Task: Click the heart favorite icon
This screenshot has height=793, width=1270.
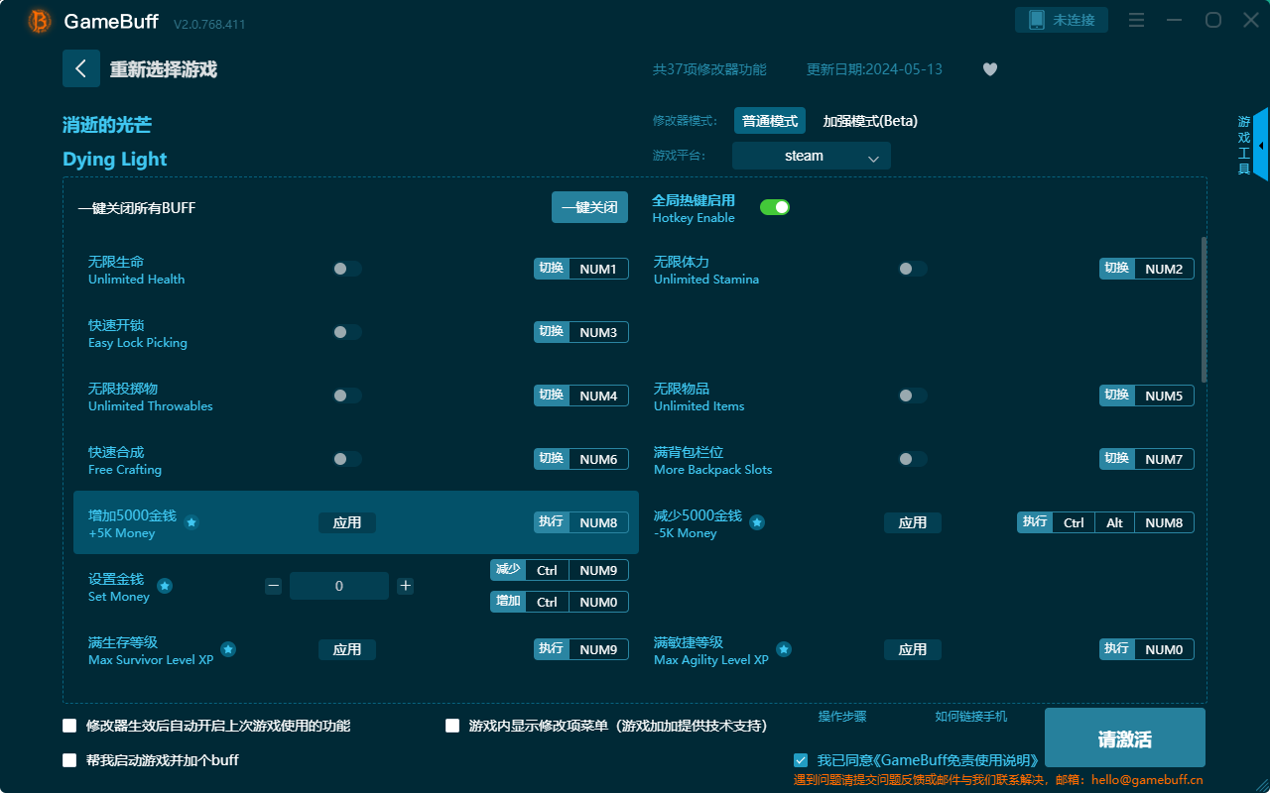Action: [x=990, y=69]
